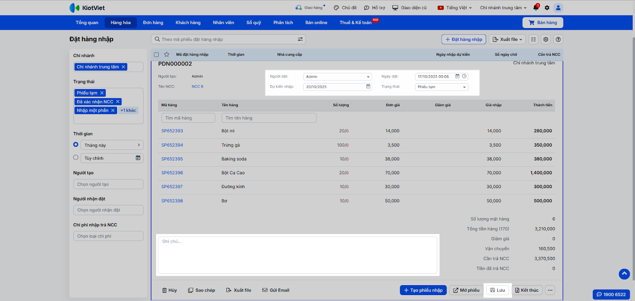Open the notification bell

coord(536,8)
